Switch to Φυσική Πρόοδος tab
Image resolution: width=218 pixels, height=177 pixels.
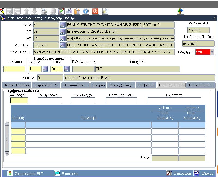[17, 85]
